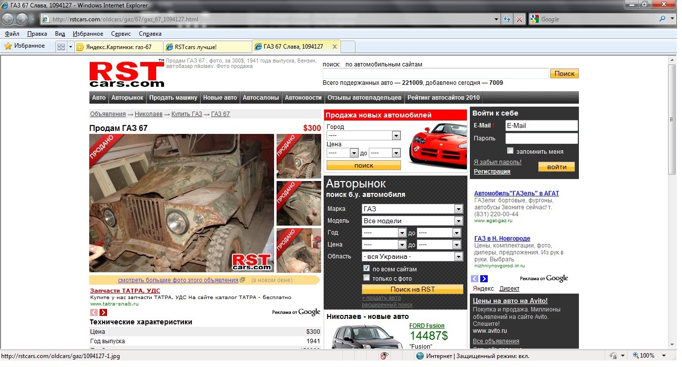Click the 'войти' login button
This screenshot has height=367, width=682.
pos(557,167)
